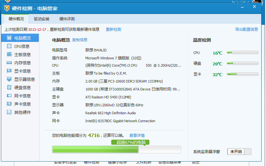
Task: Click the 温度检测 heading
Action: tap(202, 40)
